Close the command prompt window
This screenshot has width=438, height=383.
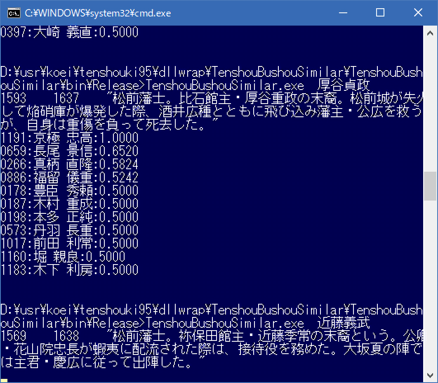pos(418,13)
